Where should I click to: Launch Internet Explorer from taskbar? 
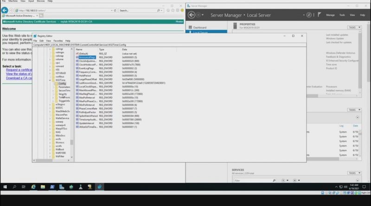point(33,187)
